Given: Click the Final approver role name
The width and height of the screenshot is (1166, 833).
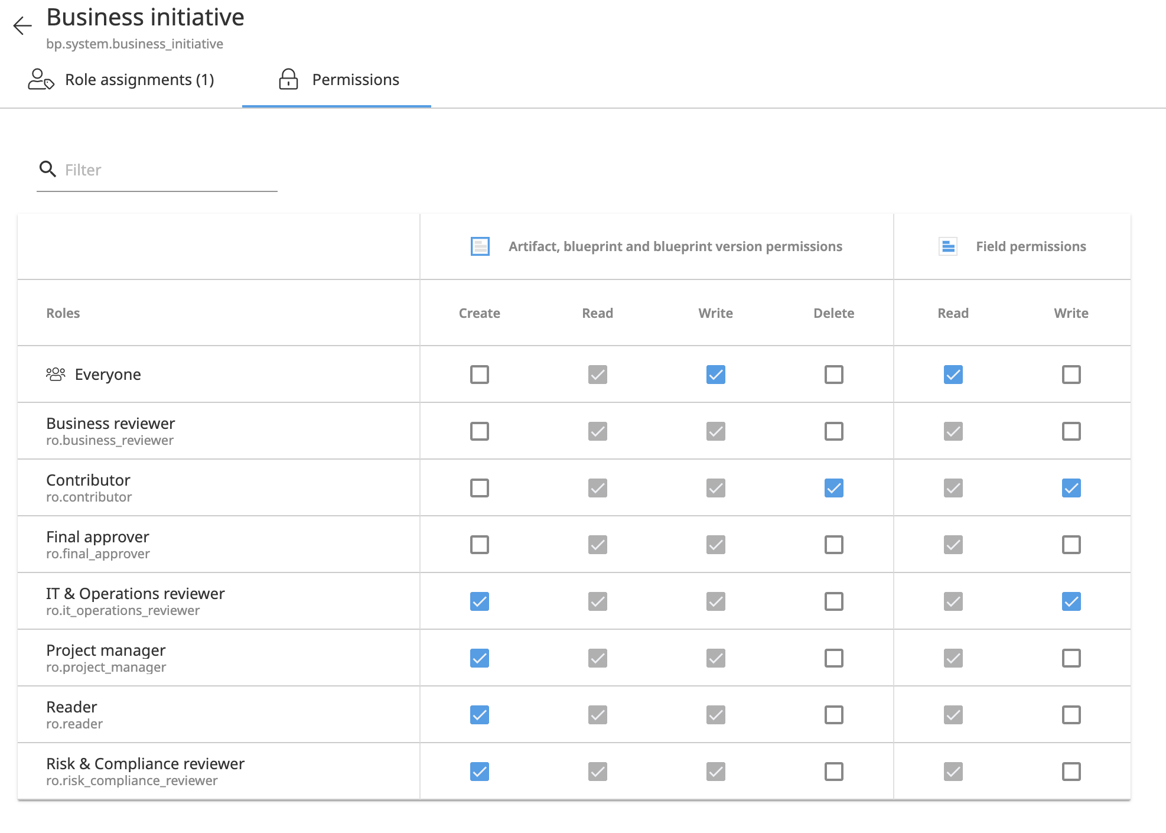Looking at the screenshot, I should [x=97, y=537].
